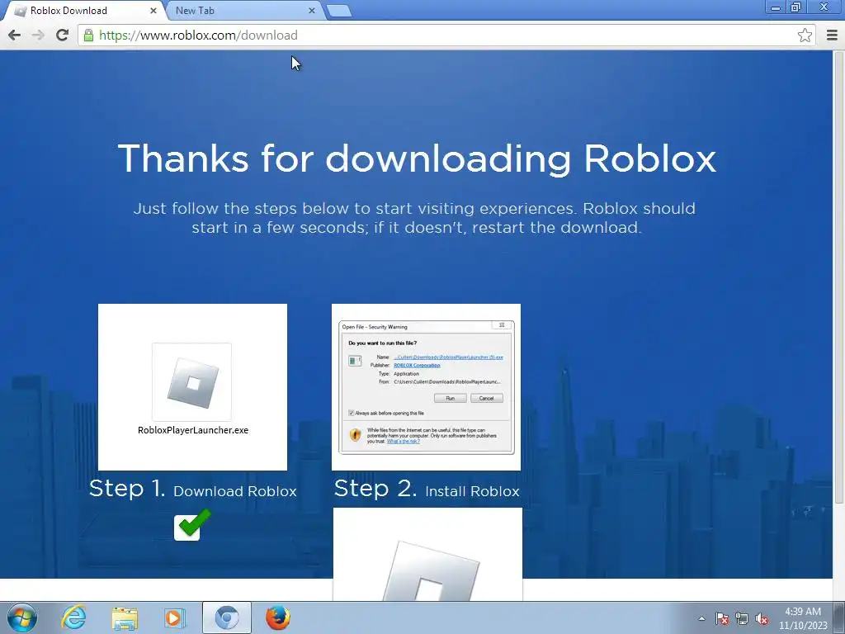Click the Show Desktop button
This screenshot has height=634, width=845.
[x=839, y=617]
